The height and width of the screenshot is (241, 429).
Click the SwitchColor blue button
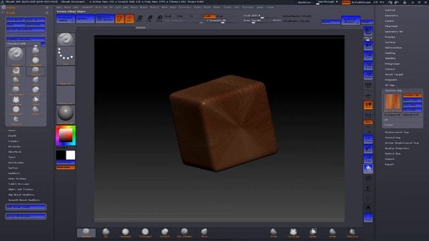coord(66,163)
